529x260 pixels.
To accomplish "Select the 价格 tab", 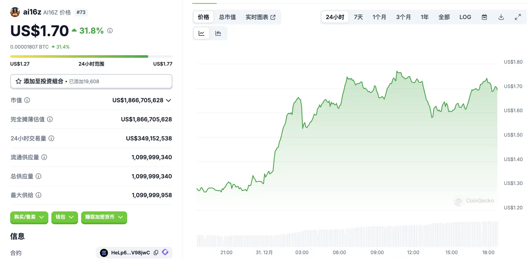I will click(203, 17).
